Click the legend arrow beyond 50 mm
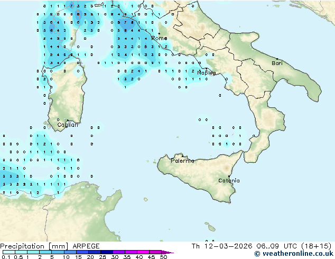Viewport: 335px width, 259px height. coord(168,252)
